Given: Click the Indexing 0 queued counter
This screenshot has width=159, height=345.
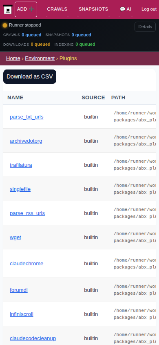Looking at the screenshot, I should pos(75,45).
